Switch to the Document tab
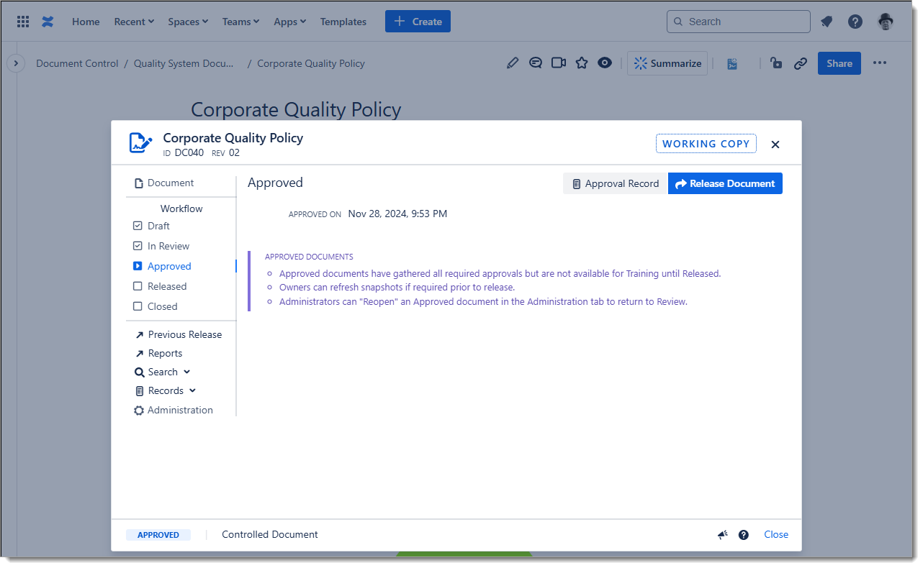923x568 pixels. click(170, 183)
